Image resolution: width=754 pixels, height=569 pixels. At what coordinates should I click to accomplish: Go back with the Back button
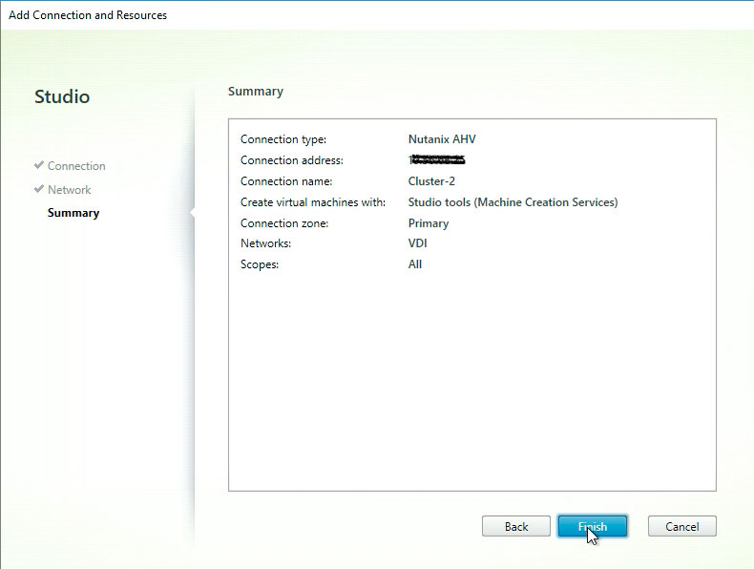point(516,526)
